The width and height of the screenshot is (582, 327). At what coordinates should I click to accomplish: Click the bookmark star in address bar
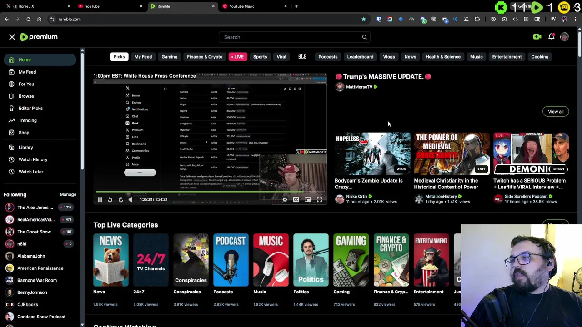click(x=363, y=19)
